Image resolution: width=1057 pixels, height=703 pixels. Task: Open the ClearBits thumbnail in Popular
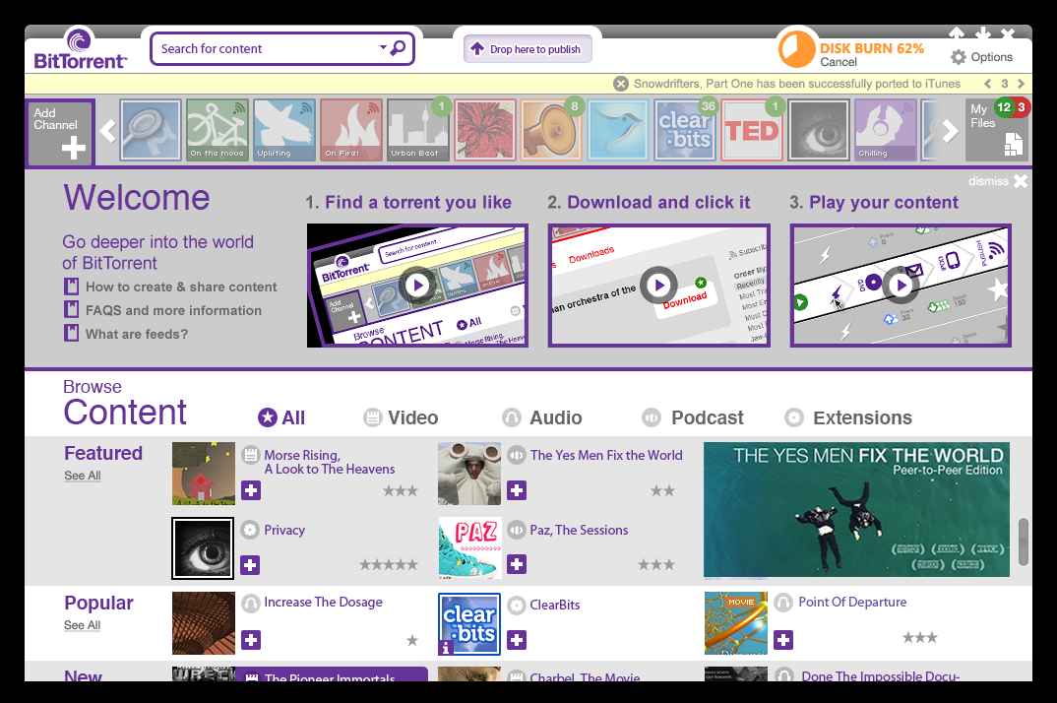[x=469, y=624]
